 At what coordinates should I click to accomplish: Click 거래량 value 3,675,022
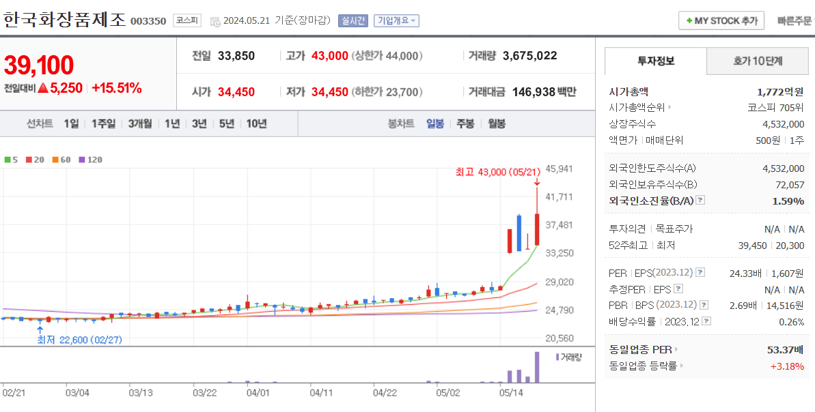pos(529,56)
